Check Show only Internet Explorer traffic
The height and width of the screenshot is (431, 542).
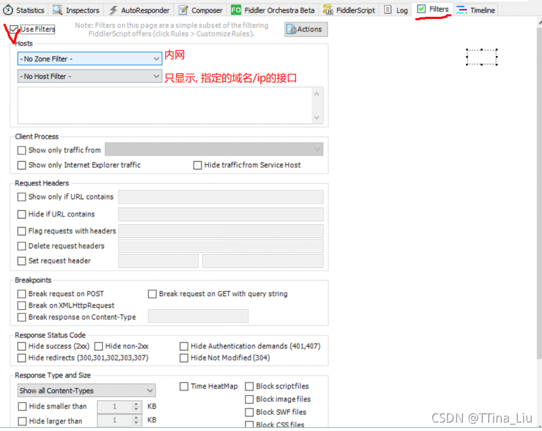point(22,165)
